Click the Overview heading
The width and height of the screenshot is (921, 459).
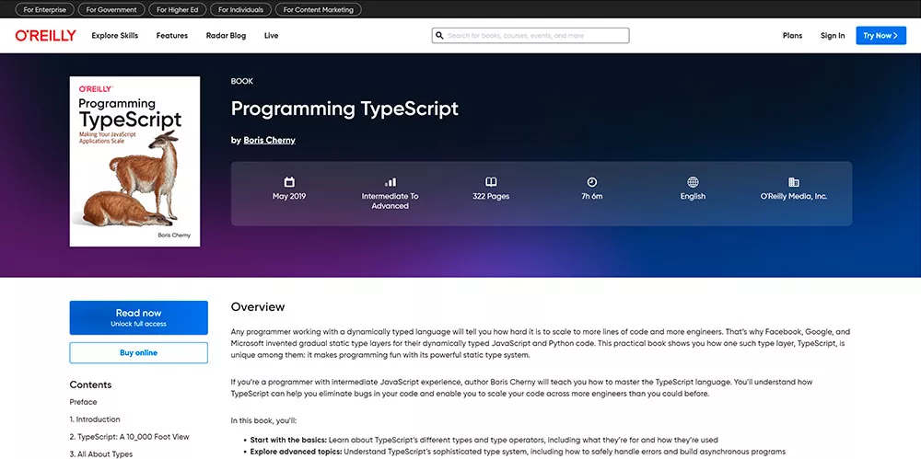pos(258,307)
